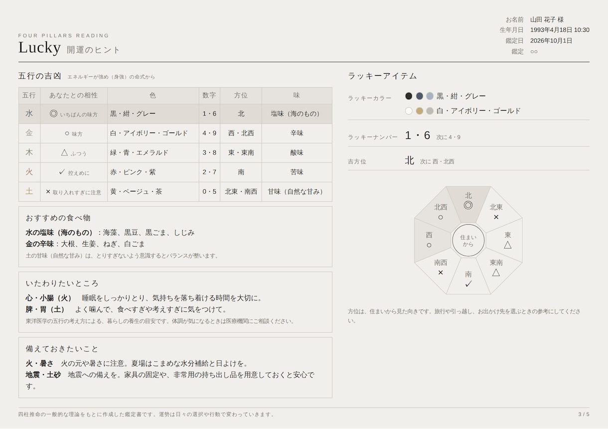Viewport: 608px width, 429px height.
Task: Click the 五行の吉凶 heading
Action: (x=40, y=76)
